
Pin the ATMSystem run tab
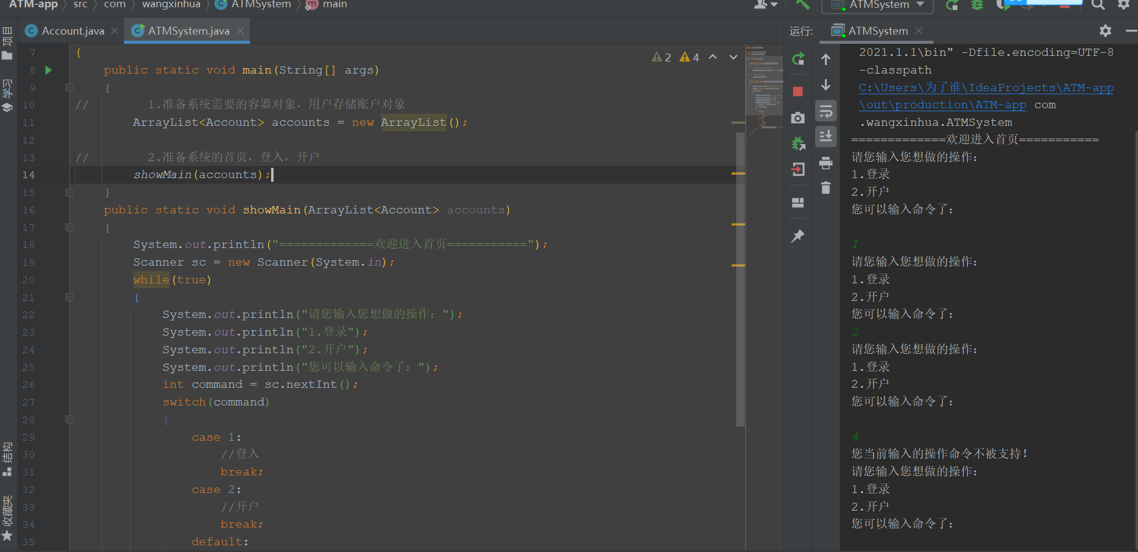point(798,236)
